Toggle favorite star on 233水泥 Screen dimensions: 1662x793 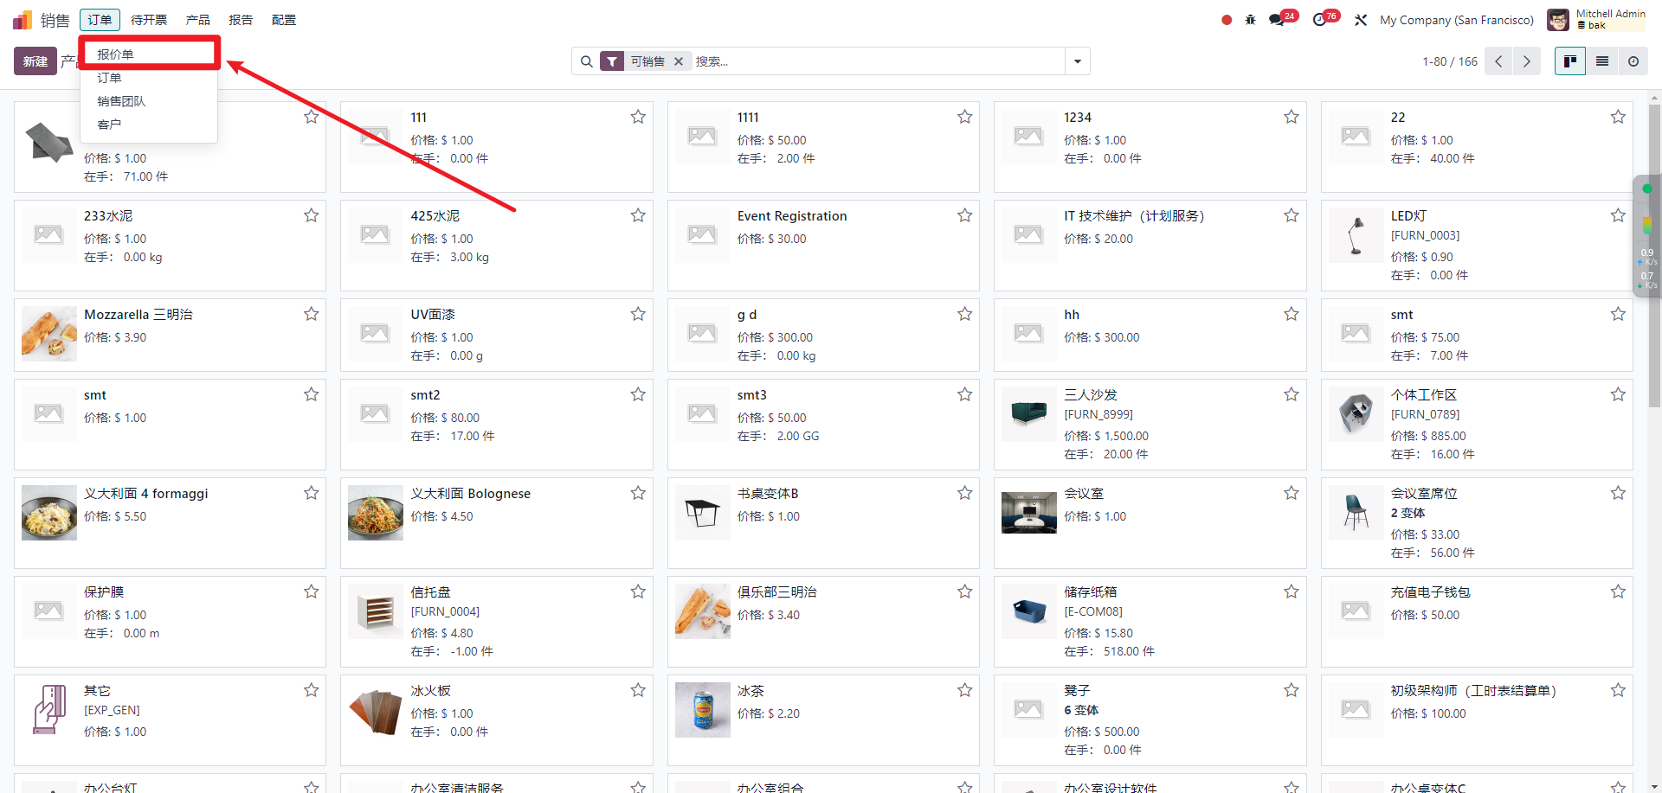[x=312, y=215]
